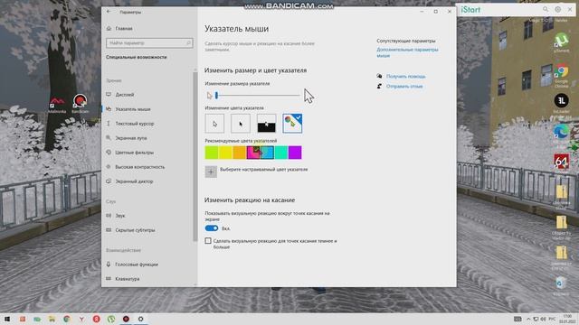The image size is (579, 325).
Task: Choose the custom color pointer option
Action: [x=292, y=124]
